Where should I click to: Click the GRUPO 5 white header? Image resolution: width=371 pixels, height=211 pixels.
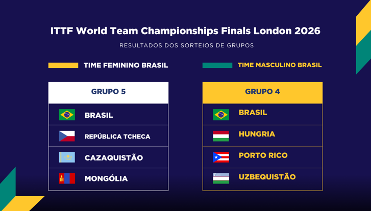108,92
